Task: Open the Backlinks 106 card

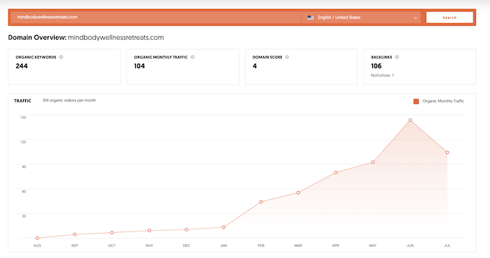Action: coord(420,66)
